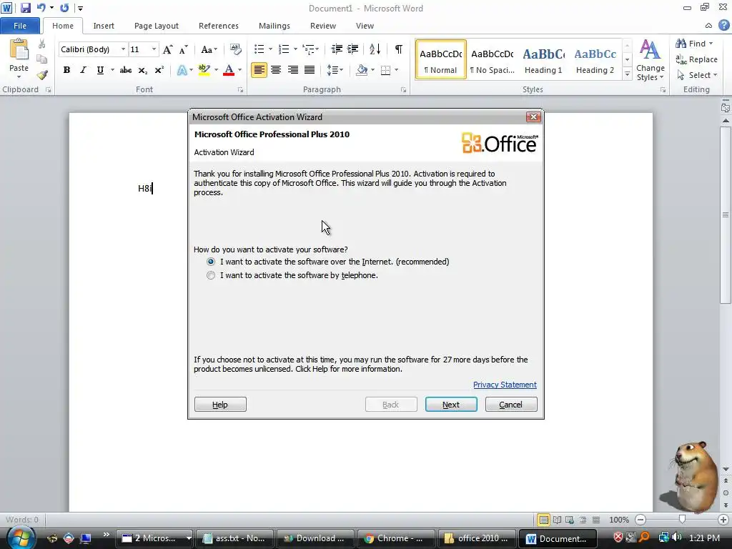Apply the No Spacing style
The width and height of the screenshot is (732, 549).
point(492,60)
